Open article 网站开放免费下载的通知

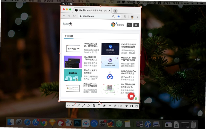coord(90,71)
